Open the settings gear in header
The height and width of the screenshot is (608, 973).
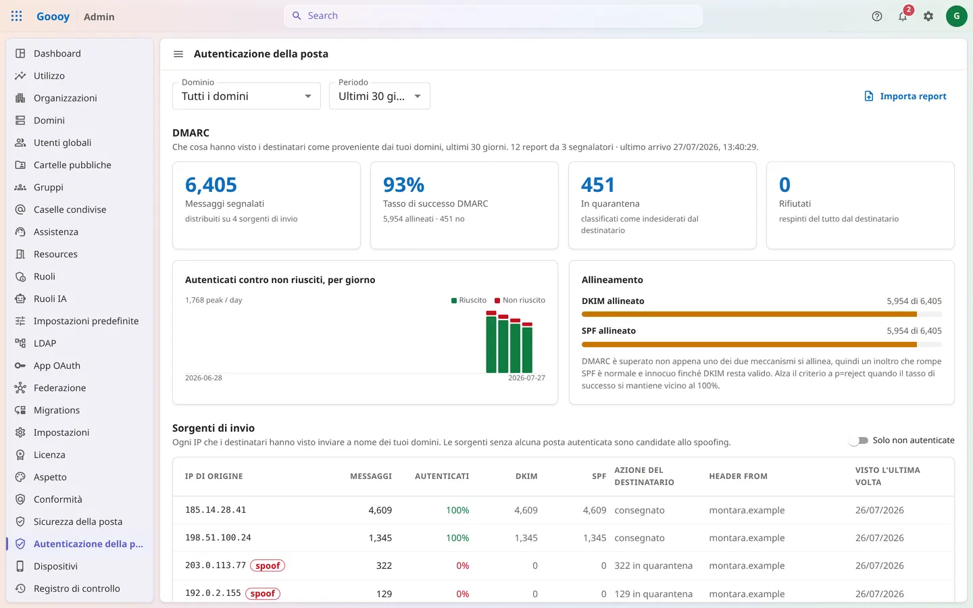click(x=928, y=16)
